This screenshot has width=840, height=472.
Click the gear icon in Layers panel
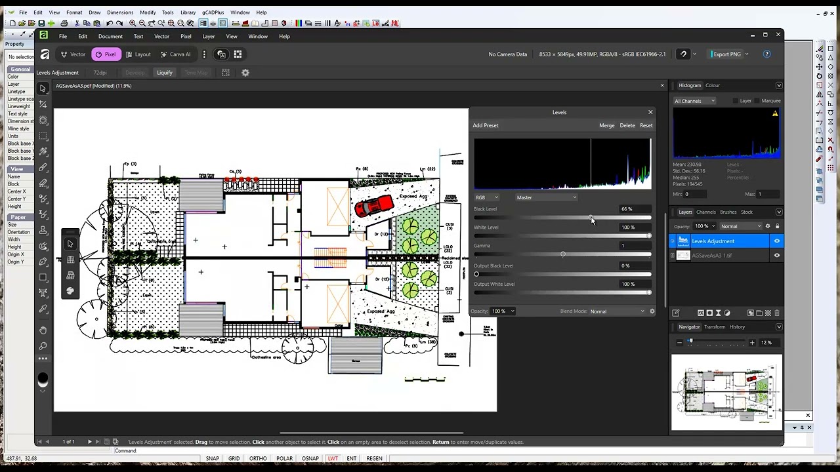coord(768,226)
